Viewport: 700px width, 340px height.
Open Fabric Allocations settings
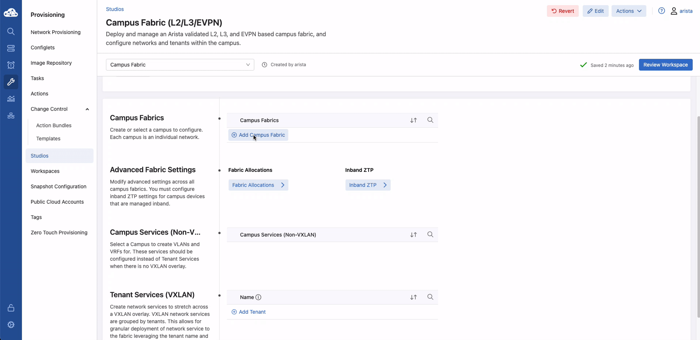click(258, 185)
